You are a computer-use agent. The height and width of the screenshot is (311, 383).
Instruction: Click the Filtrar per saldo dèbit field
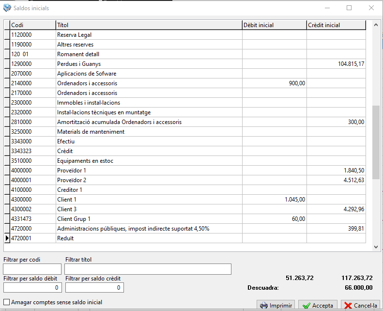coord(32,288)
